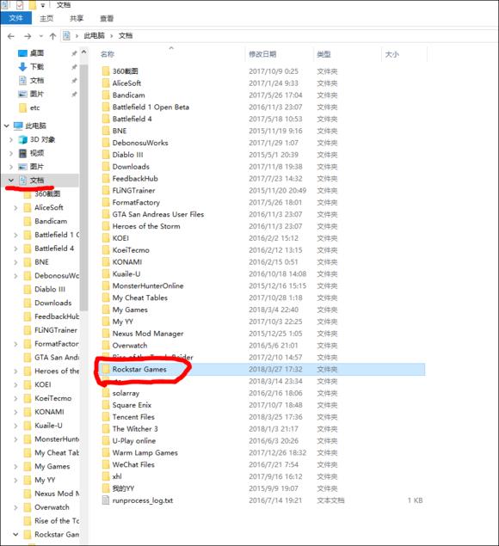Sort by 类型 column header
The width and height of the screenshot is (499, 546).
[323, 54]
